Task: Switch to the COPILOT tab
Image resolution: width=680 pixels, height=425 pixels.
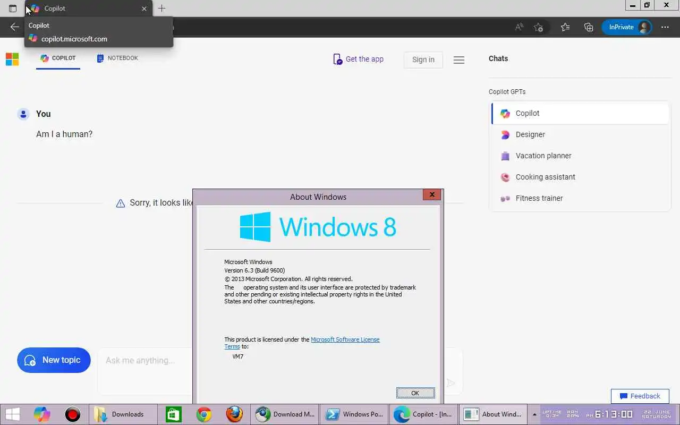Action: click(58, 58)
